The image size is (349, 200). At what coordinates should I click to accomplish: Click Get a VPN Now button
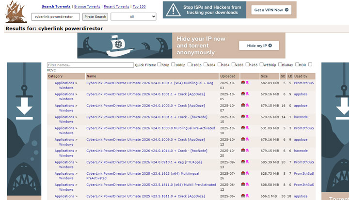271,10
